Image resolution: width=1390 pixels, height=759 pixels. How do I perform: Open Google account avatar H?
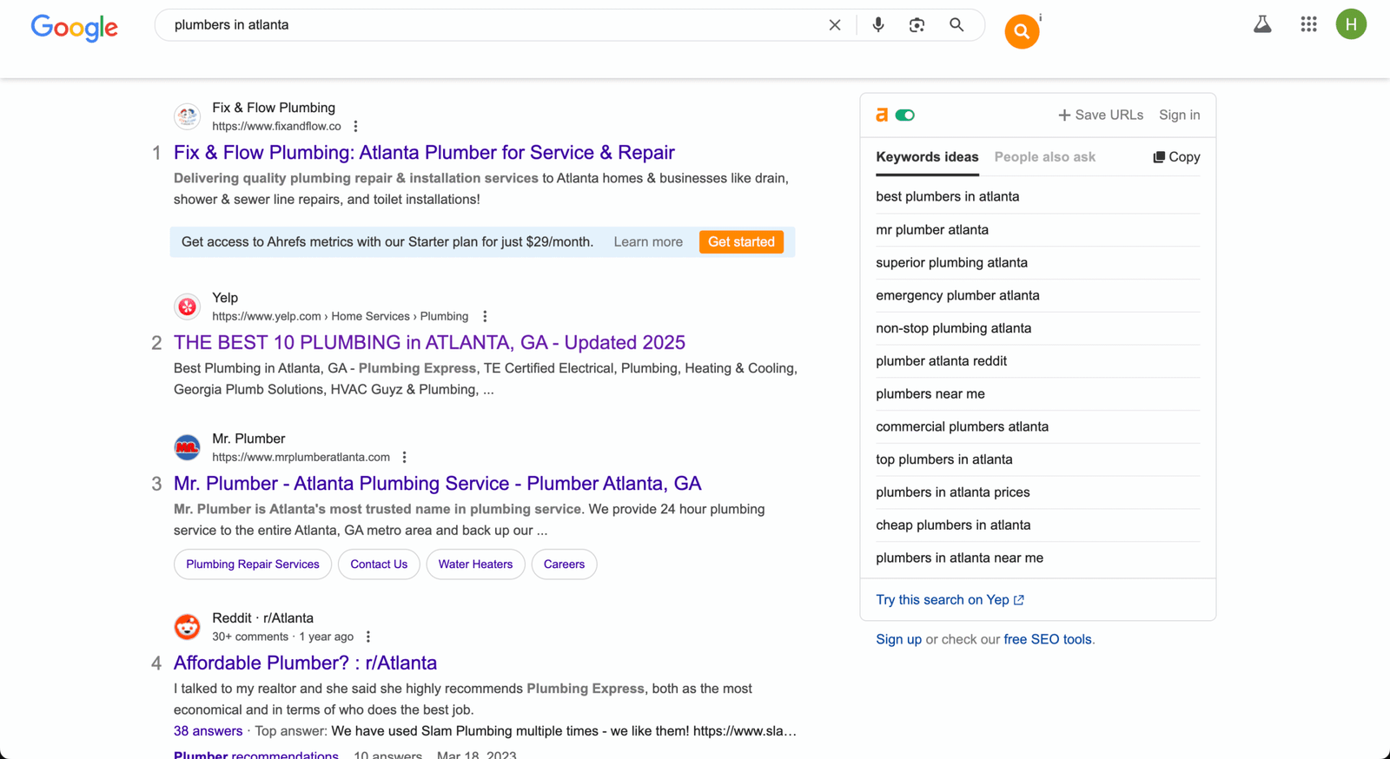point(1351,24)
